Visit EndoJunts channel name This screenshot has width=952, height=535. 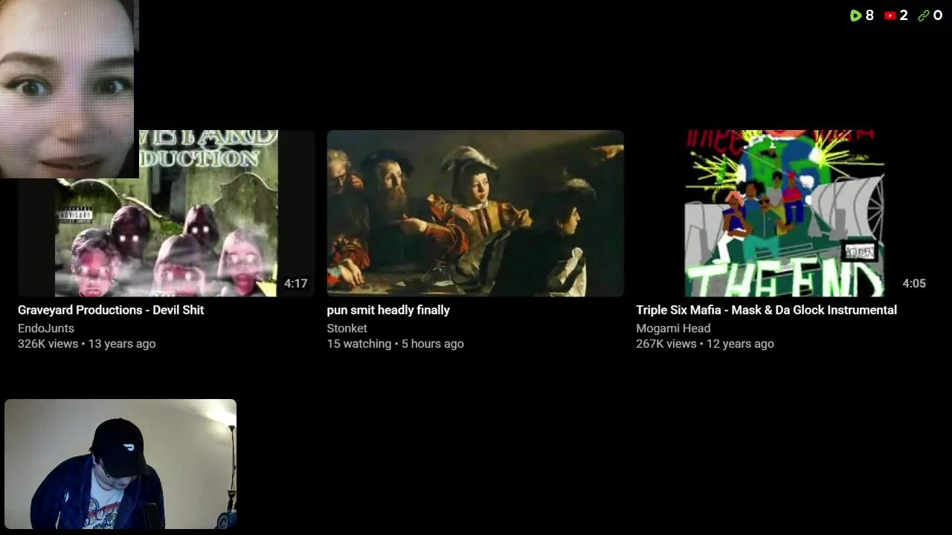[46, 328]
